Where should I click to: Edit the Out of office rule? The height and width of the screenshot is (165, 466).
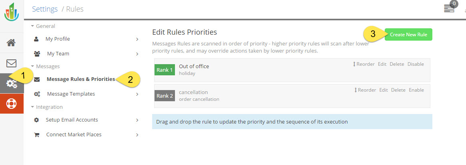[x=382, y=64]
